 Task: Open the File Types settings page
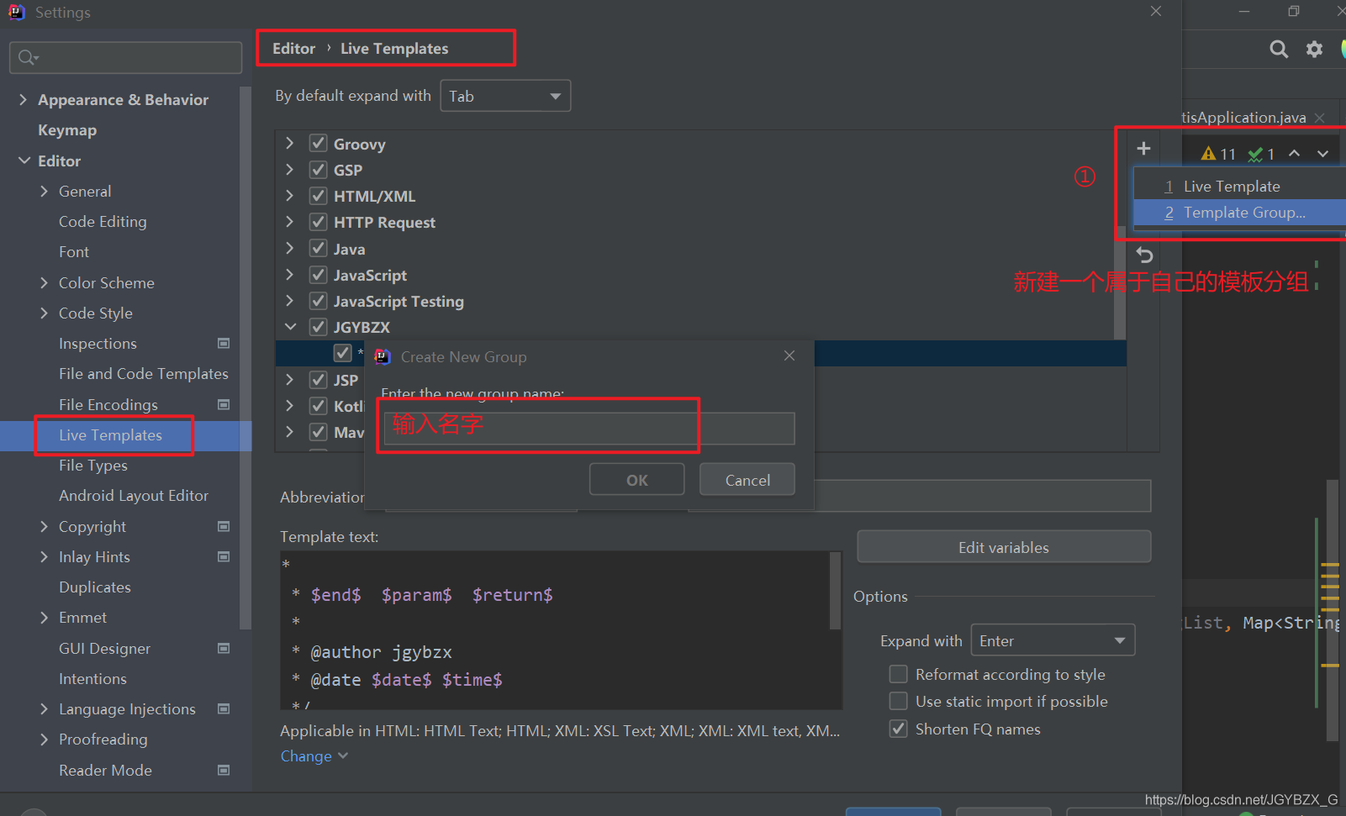(93, 466)
